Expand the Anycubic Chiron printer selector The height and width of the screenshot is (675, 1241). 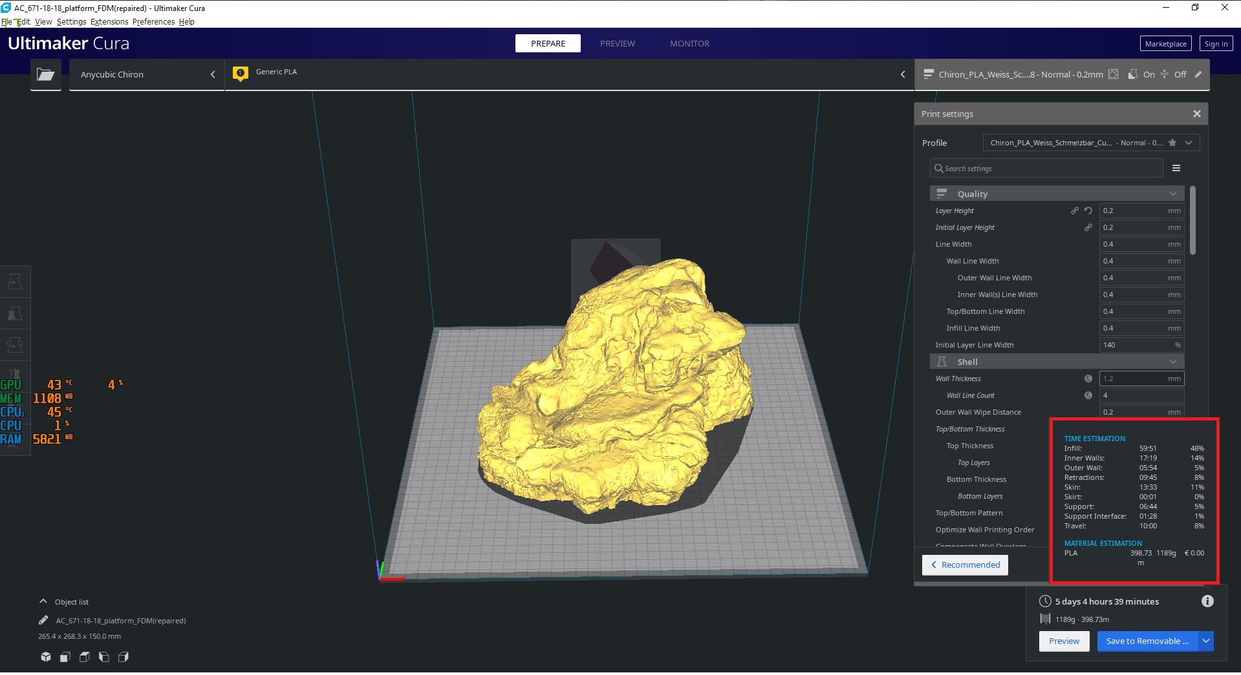147,75
